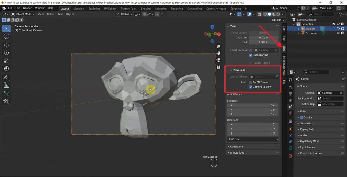The image size is (347, 177).
Task: Enable Lock To 3D Cursor checkbox
Action: coord(250,82)
